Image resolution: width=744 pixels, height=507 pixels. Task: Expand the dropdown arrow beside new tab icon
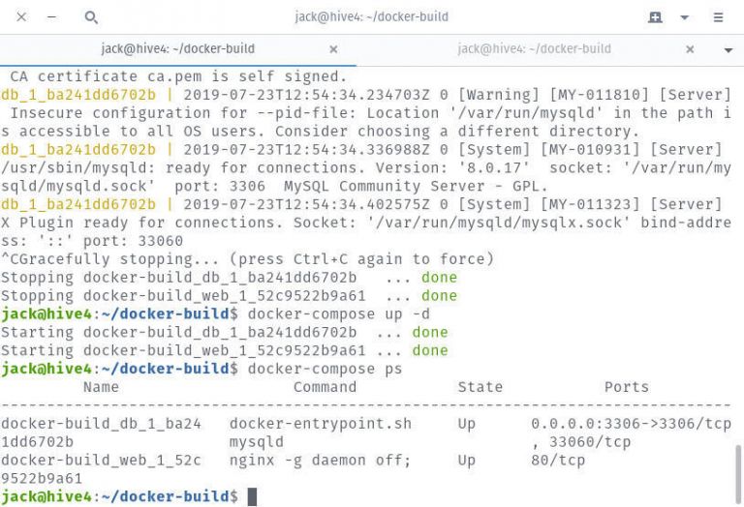(684, 17)
